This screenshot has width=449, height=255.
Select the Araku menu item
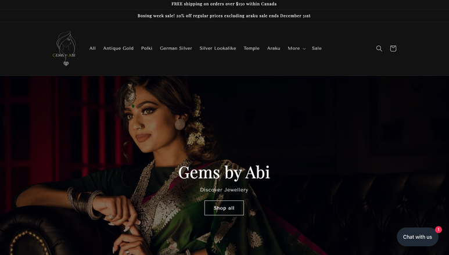274,48
